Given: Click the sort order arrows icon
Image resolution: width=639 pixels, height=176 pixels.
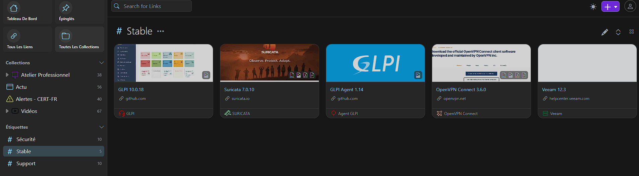Looking at the screenshot, I should (x=618, y=32).
